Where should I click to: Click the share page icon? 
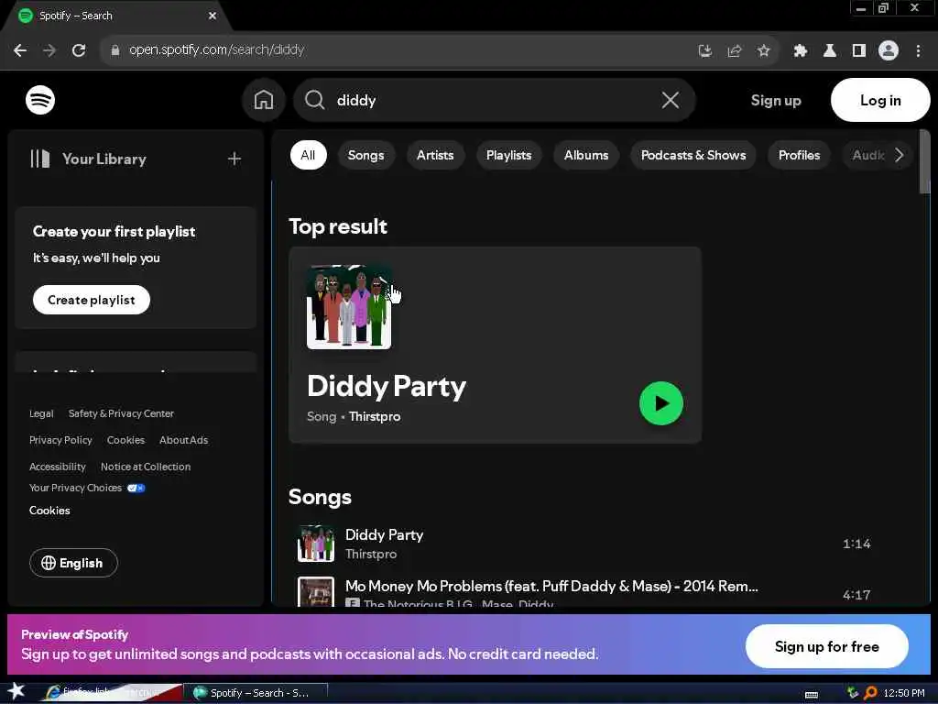734,51
